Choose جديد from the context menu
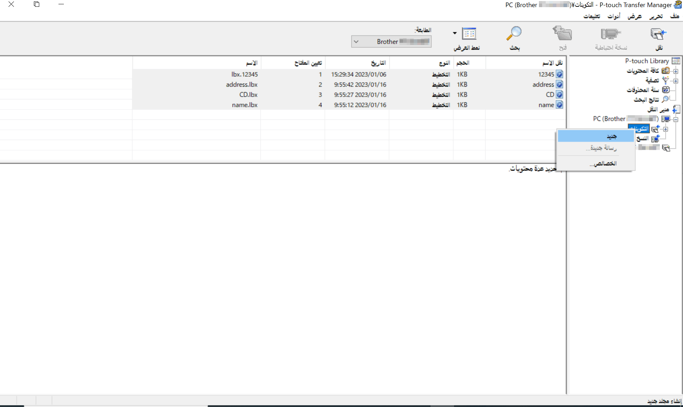This screenshot has height=407, width=683. (611, 136)
